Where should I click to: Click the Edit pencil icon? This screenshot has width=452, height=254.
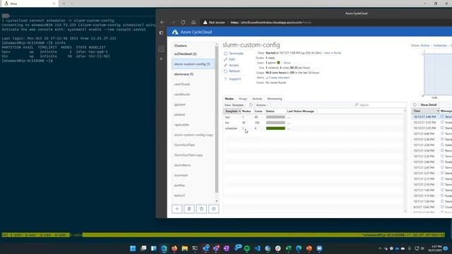coord(226,59)
